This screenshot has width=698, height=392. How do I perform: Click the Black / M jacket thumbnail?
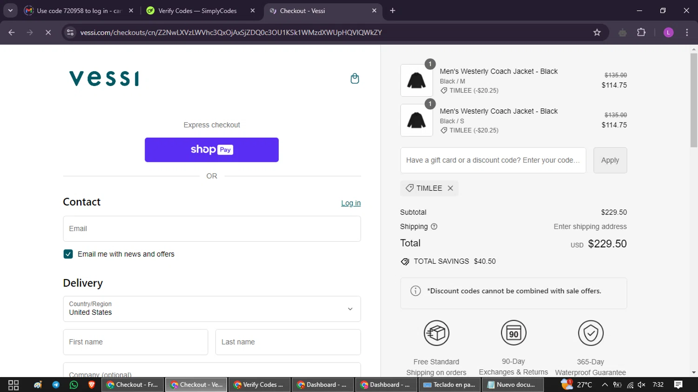(416, 80)
